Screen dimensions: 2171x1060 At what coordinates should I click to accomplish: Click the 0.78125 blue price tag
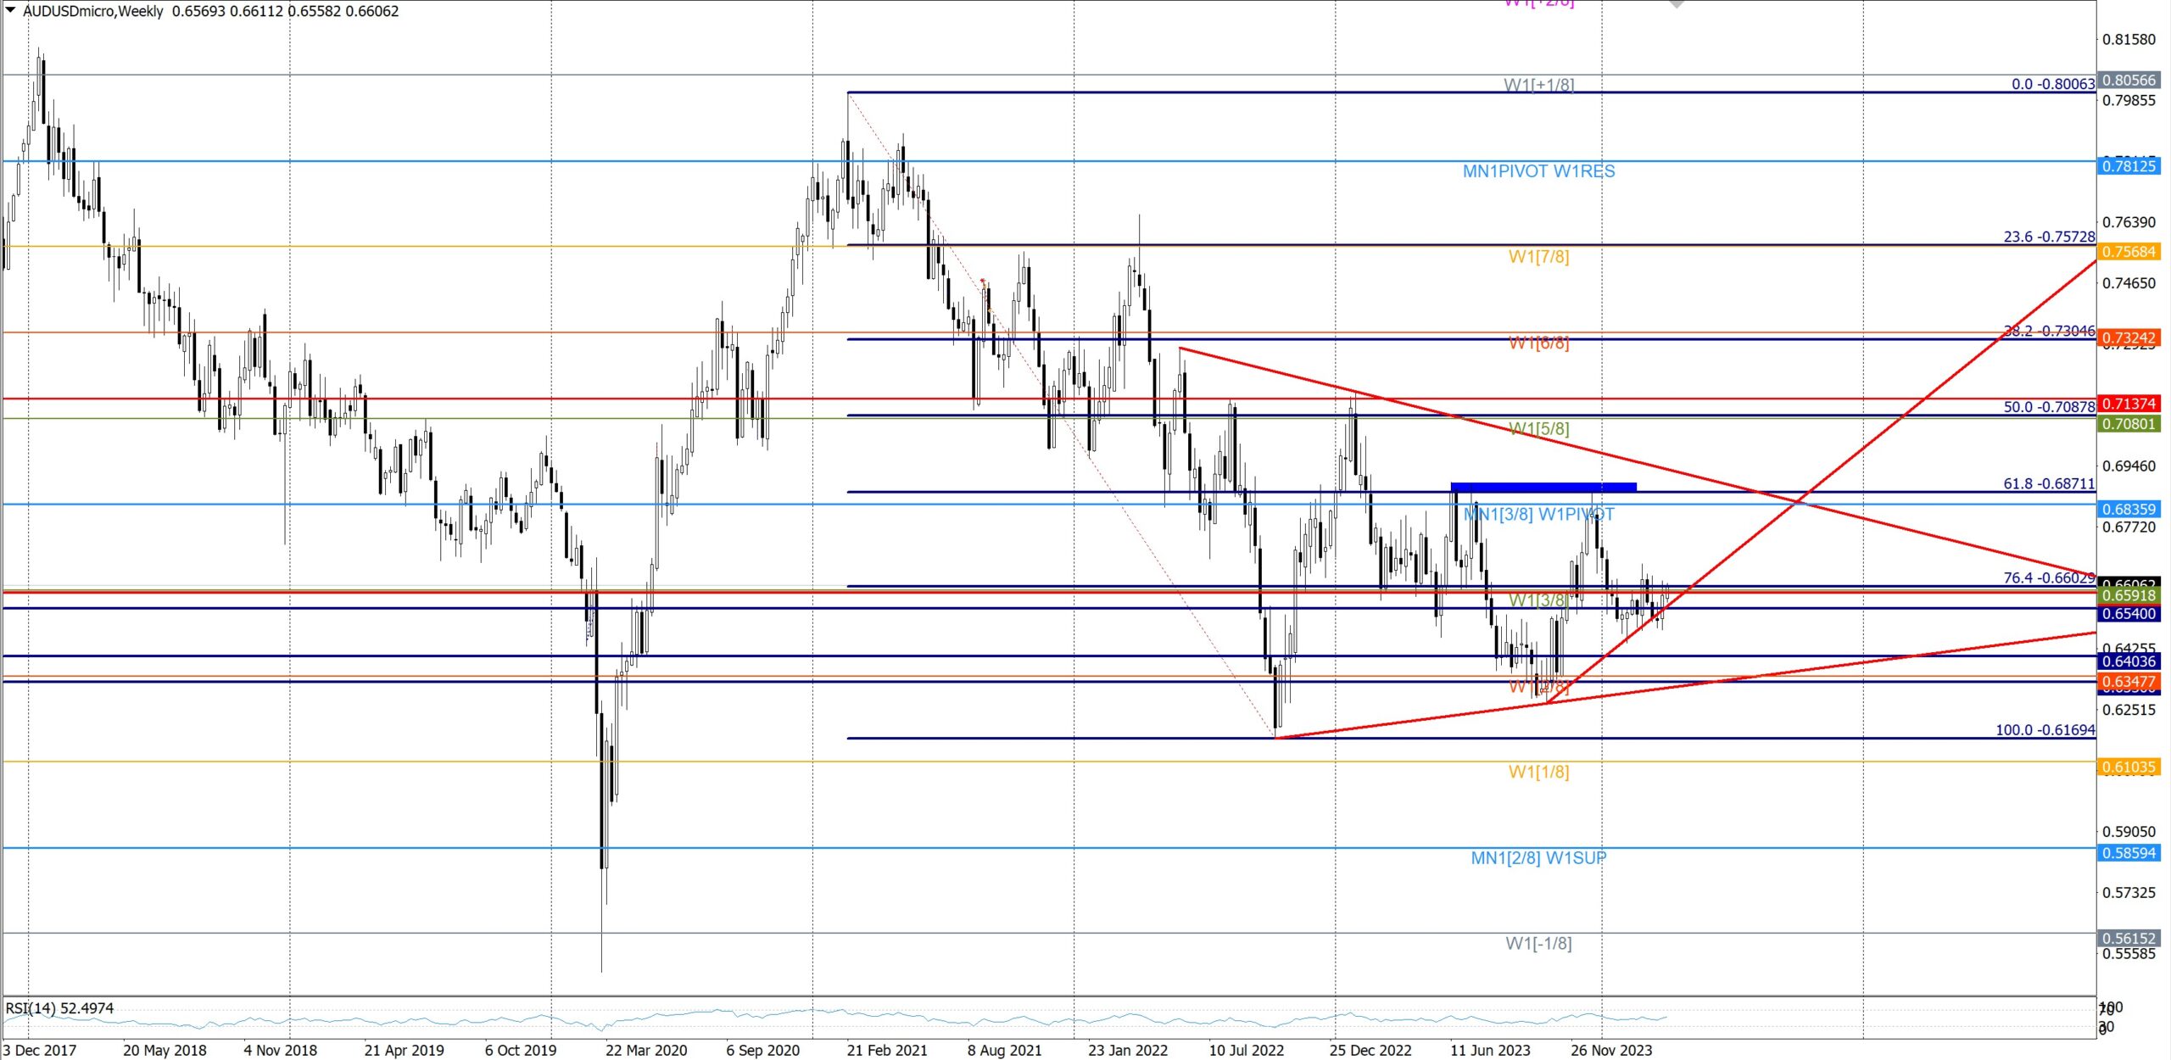2128,166
